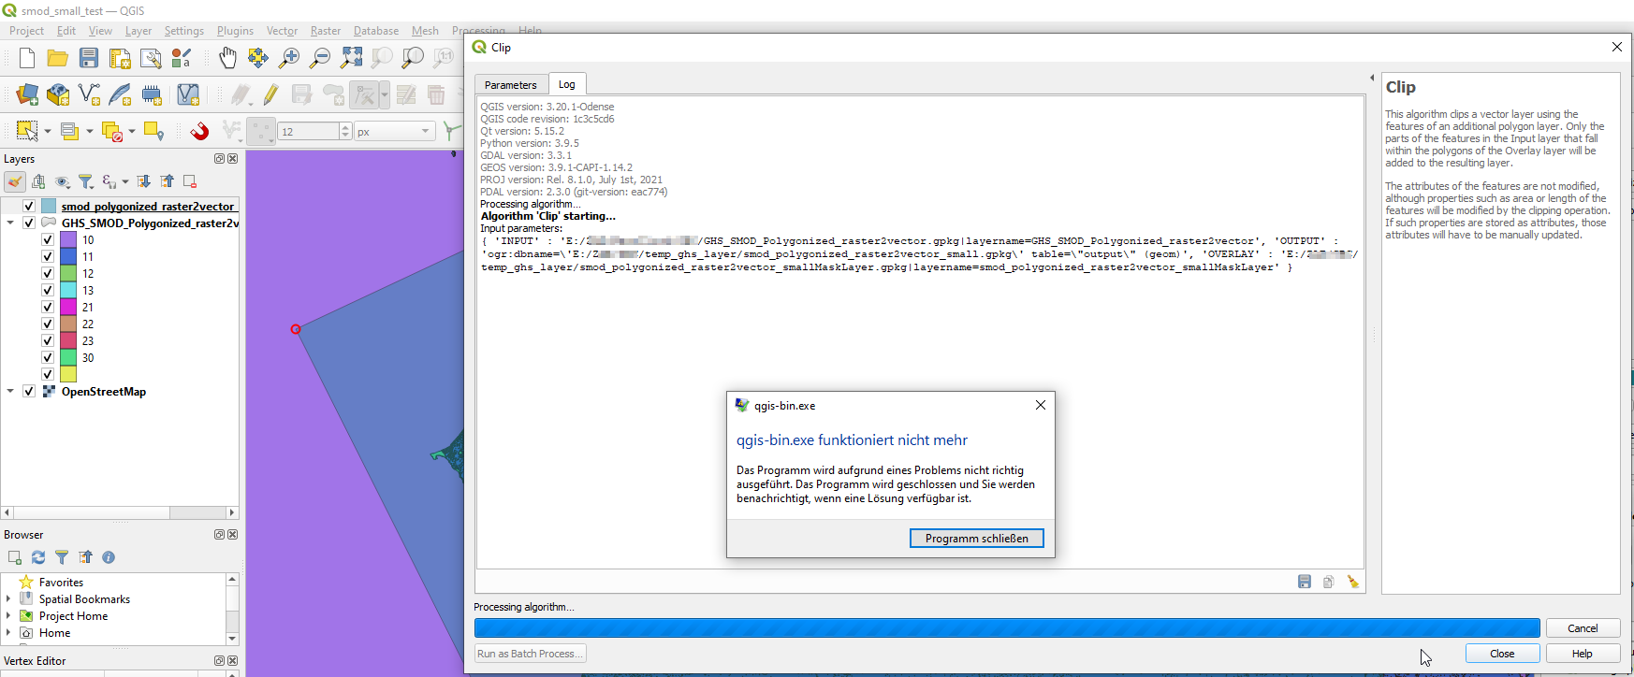Click Filter Browser funnel icon
The height and width of the screenshot is (677, 1634).
(62, 557)
